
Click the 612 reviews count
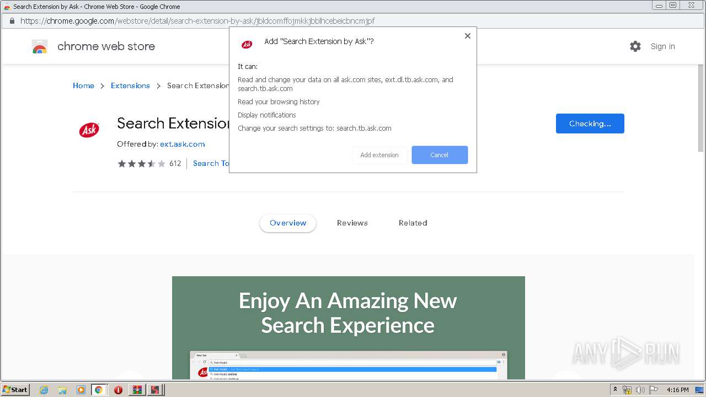coord(175,163)
